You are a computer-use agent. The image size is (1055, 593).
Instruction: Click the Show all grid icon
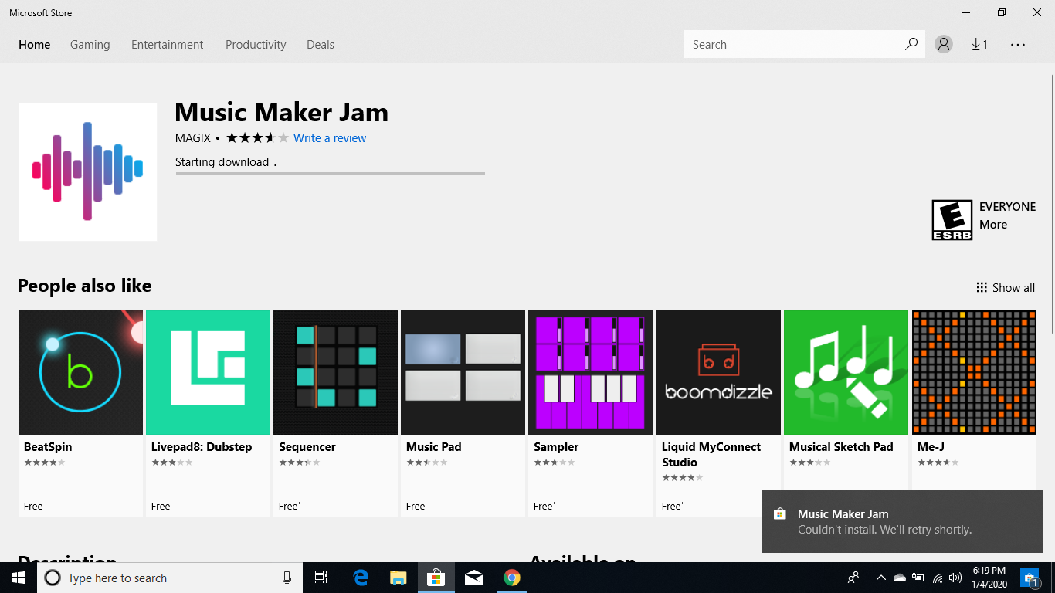[982, 287]
